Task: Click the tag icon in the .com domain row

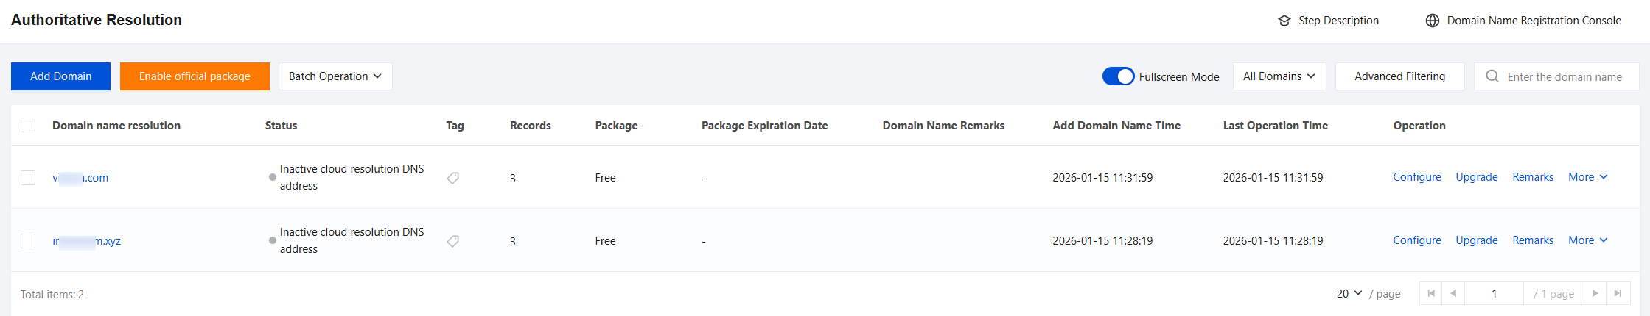Action: tap(453, 178)
